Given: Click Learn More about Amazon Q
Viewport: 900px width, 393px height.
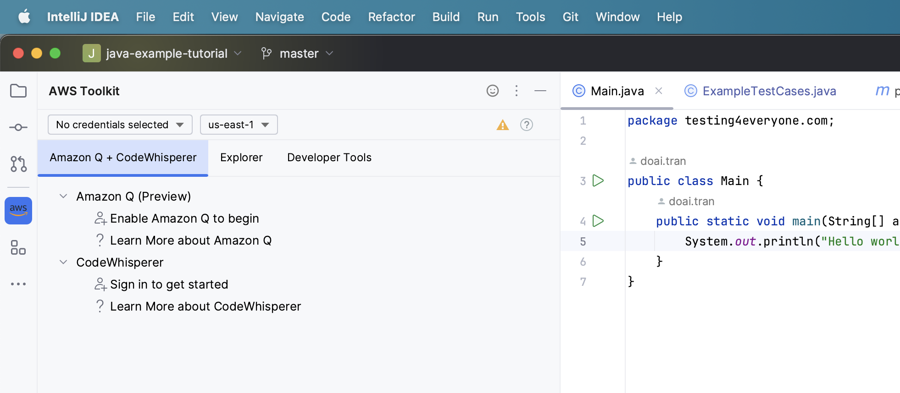Looking at the screenshot, I should [x=191, y=240].
